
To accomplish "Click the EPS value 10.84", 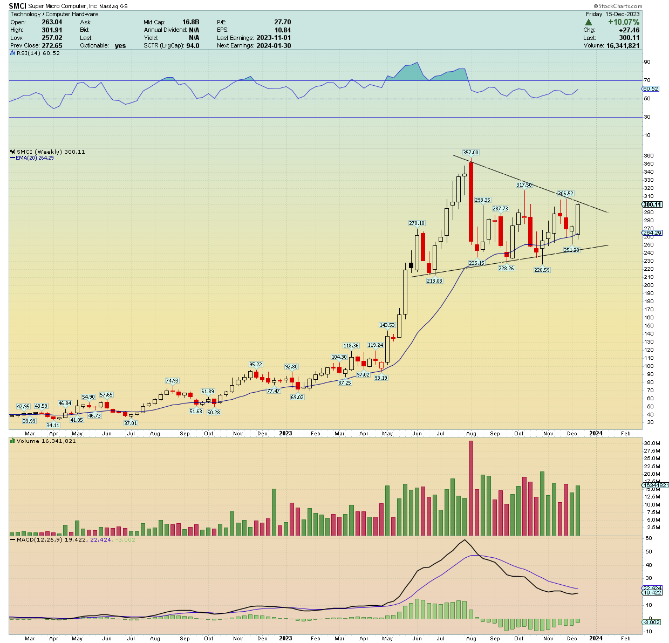I will tap(282, 30).
